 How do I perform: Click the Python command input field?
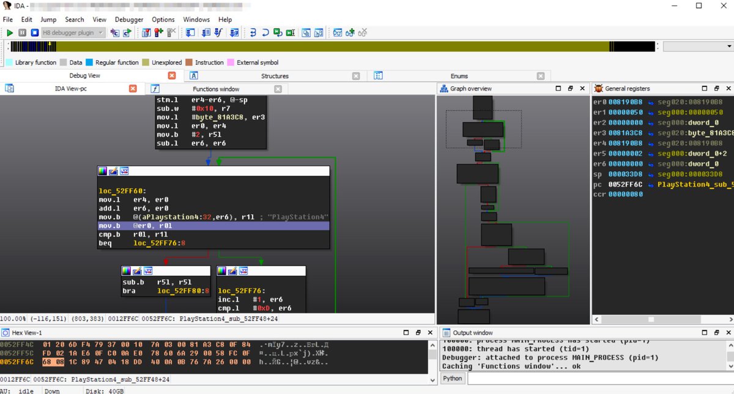599,379
